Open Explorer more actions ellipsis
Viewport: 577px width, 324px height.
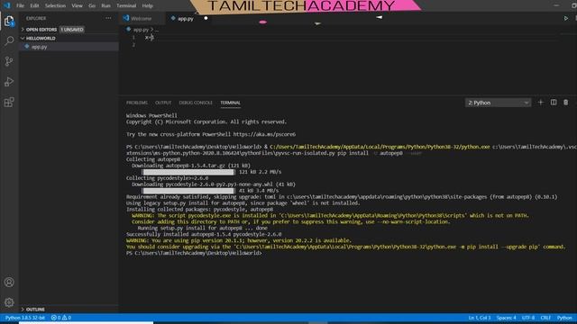108,18
